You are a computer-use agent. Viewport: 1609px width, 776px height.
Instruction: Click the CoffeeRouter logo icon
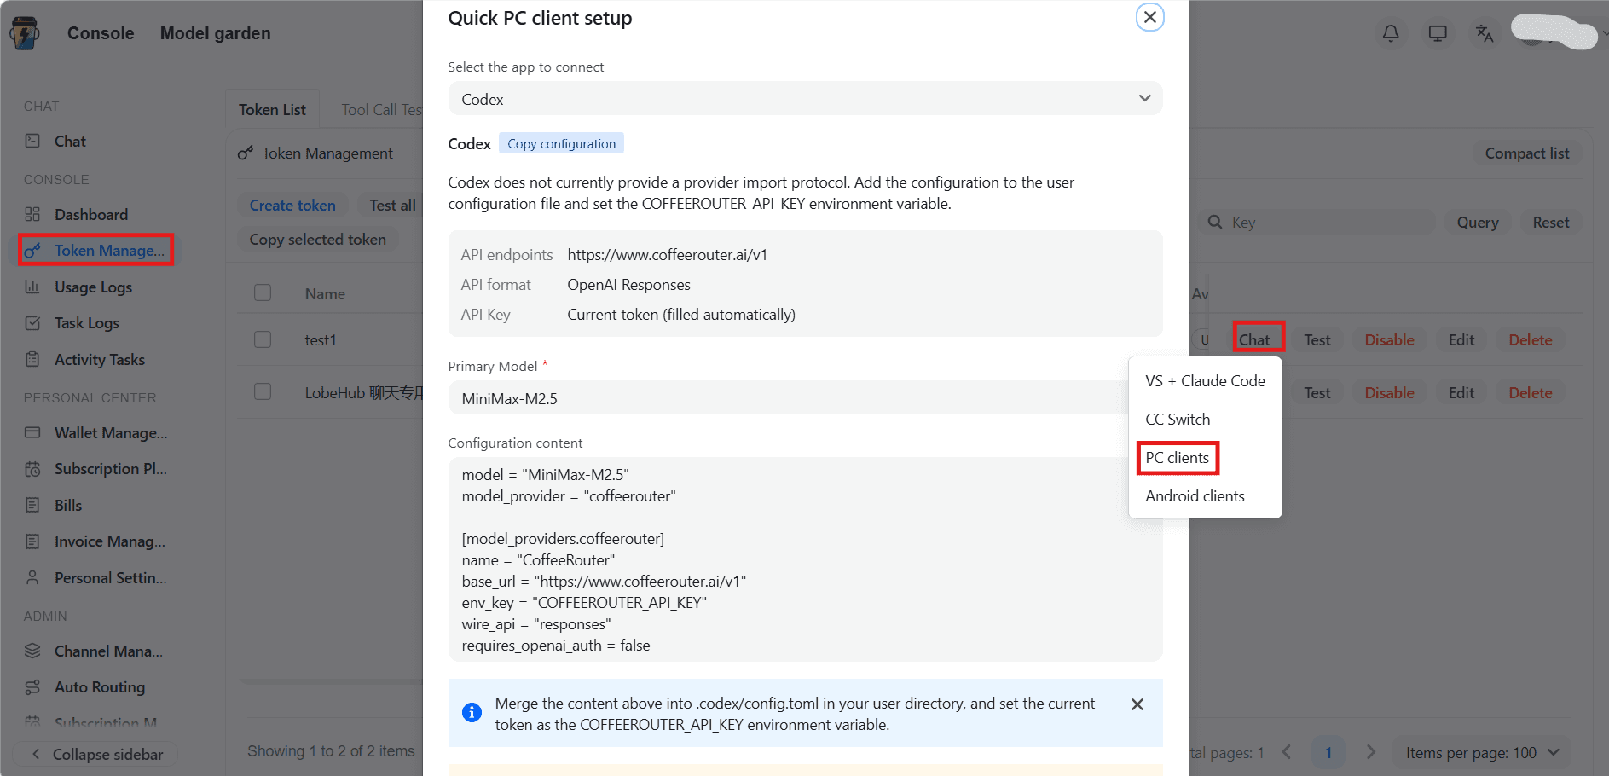coord(25,33)
